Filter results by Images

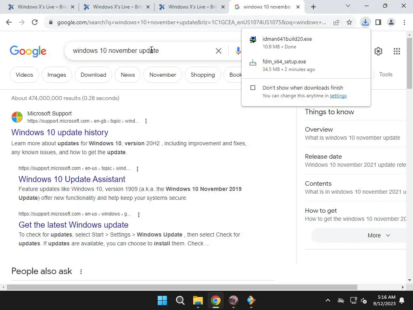click(56, 75)
